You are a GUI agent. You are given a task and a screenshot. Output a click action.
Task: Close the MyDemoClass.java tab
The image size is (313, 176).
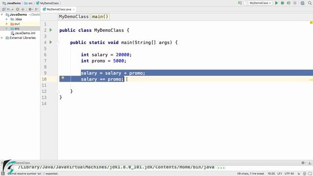(74, 9)
